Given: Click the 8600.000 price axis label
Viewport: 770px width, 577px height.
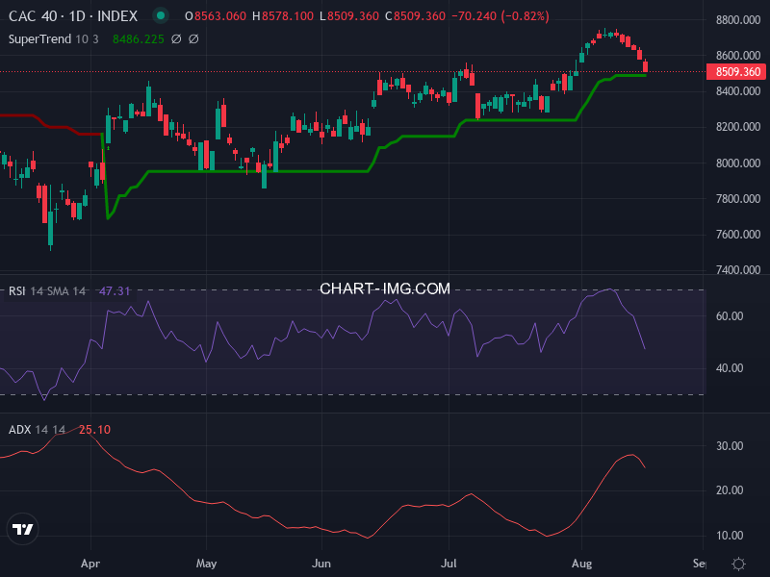Looking at the screenshot, I should coord(738,56).
